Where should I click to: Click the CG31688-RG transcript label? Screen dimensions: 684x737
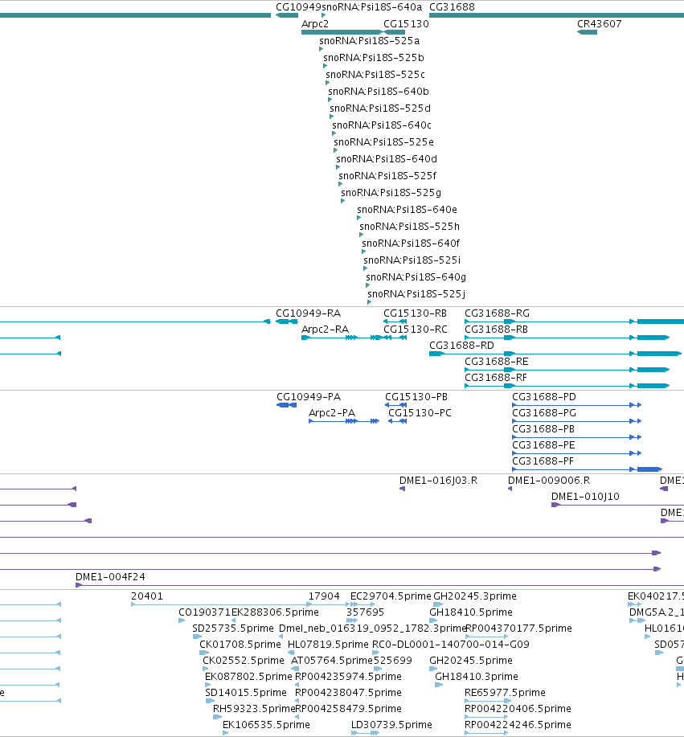point(498,313)
